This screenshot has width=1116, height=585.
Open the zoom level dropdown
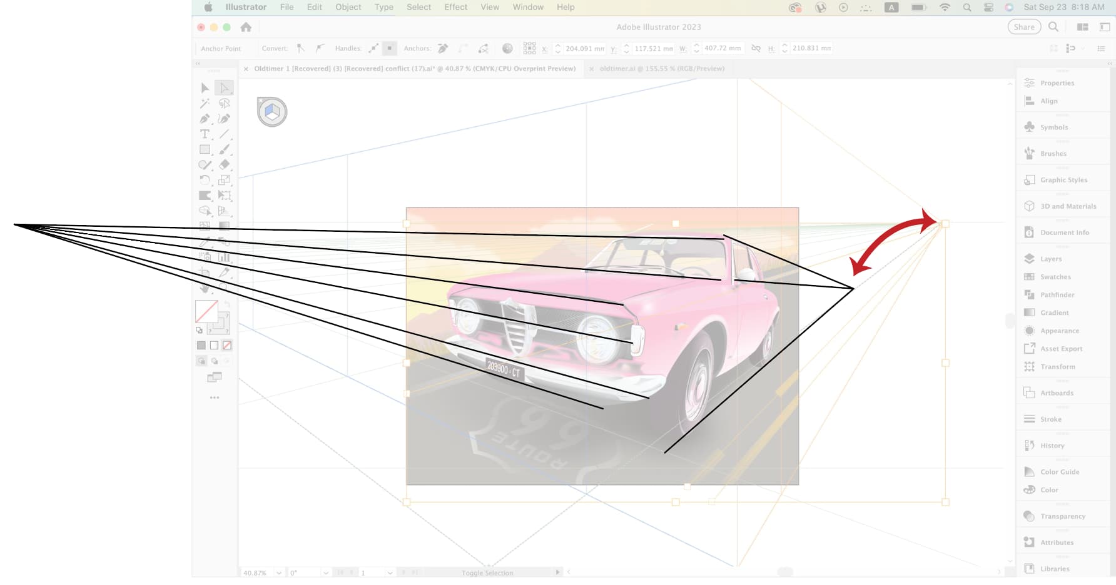(x=278, y=572)
